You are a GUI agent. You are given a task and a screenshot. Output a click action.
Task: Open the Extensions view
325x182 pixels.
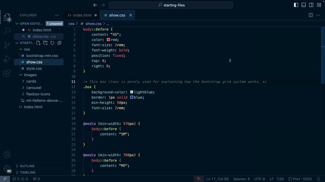coord(7,73)
